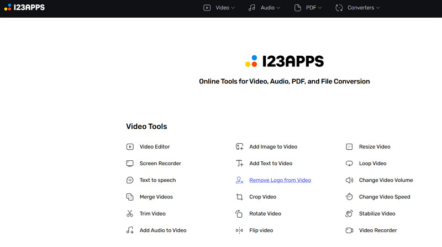Click the Text to speech icon

[130, 180]
